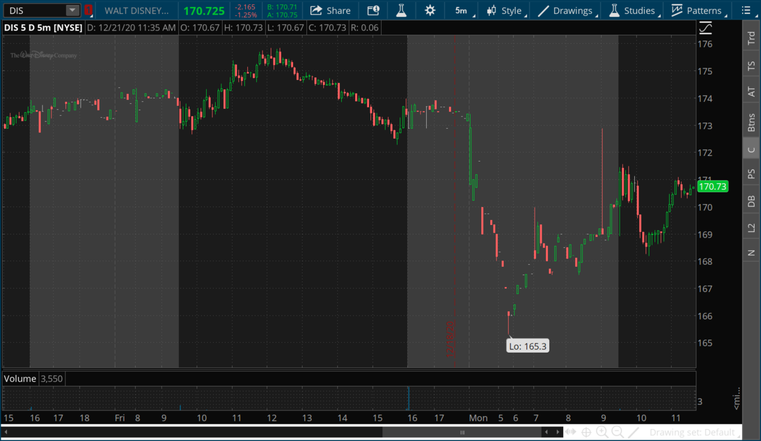
Task: Click the Patterns chart icon
Action: pyautogui.click(x=677, y=11)
